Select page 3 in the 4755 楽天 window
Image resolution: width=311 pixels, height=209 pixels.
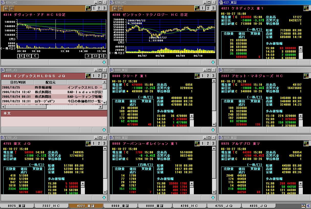coord(104,143)
